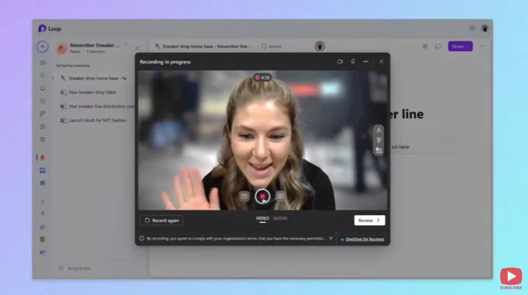The image size is (528, 295).
Task: Click Review button
Action: click(x=370, y=220)
